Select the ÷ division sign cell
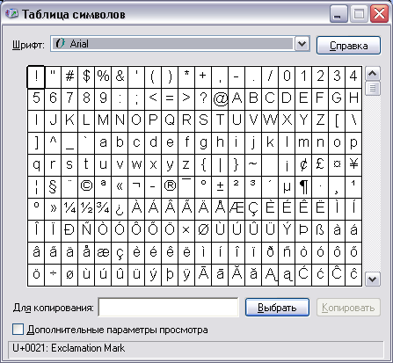The height and width of the screenshot is (363, 393). click(53, 275)
